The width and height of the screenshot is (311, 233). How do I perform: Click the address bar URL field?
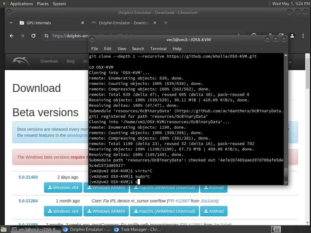point(70,36)
